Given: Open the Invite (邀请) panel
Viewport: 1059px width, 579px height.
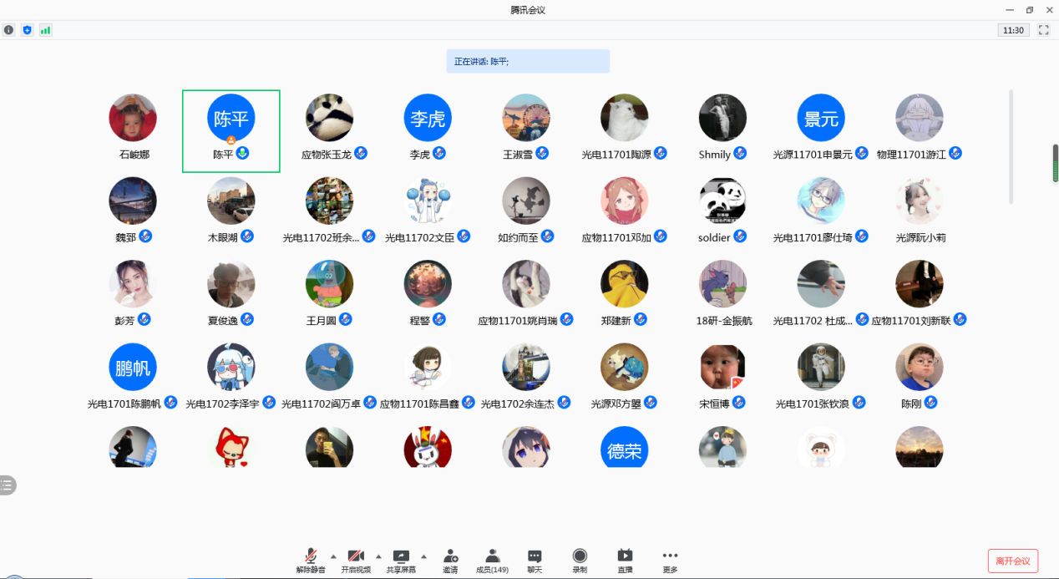Looking at the screenshot, I should pos(450,560).
